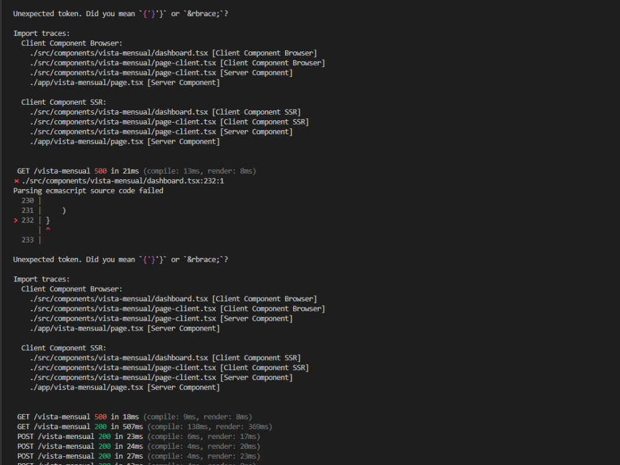The image size is (620, 465).
Task: Select the POST request finished in 23ms
Action: (x=139, y=436)
